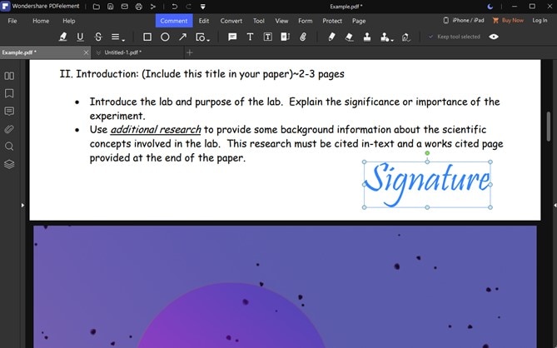Open the attachments panel in sidebar
Image resolution: width=557 pixels, height=348 pixels.
(9, 129)
